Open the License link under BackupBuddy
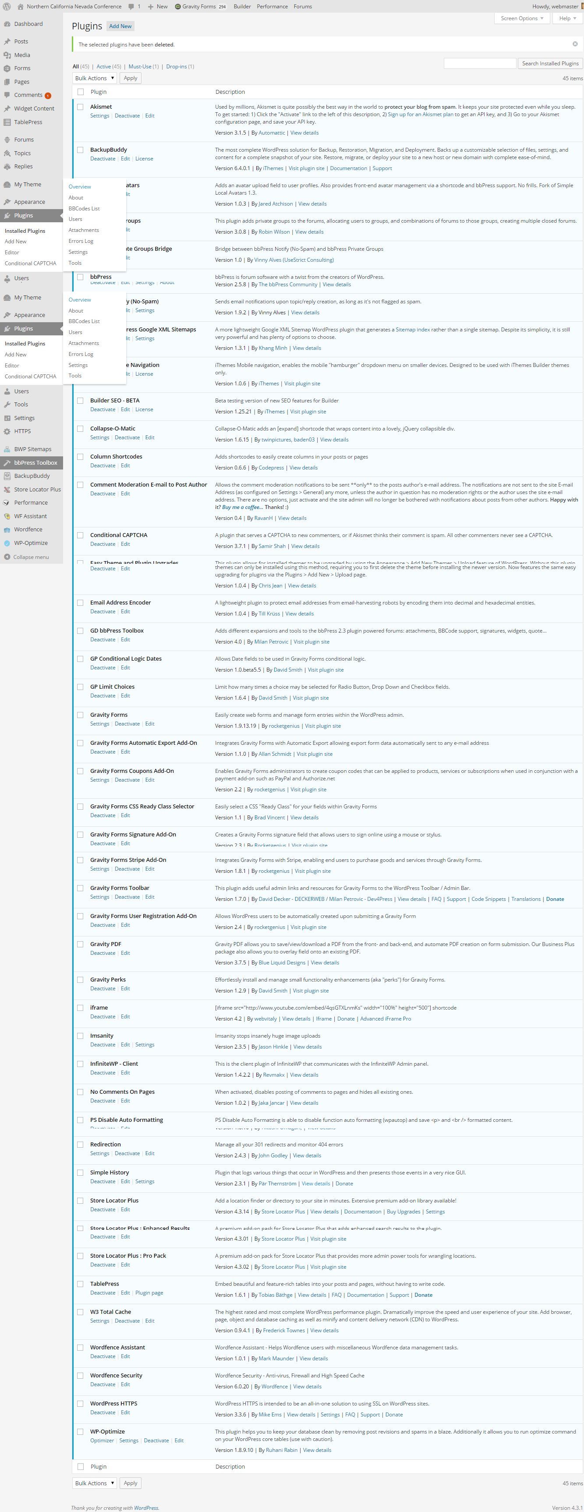Viewport: 584px width, 1512px height. coord(144,159)
